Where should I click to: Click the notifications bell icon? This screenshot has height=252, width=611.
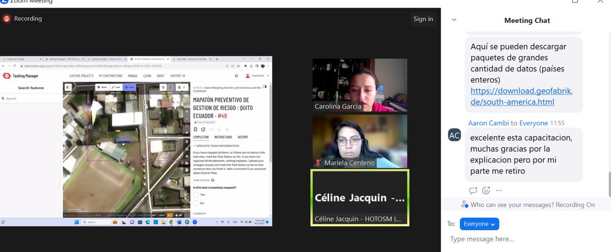[x=236, y=76]
